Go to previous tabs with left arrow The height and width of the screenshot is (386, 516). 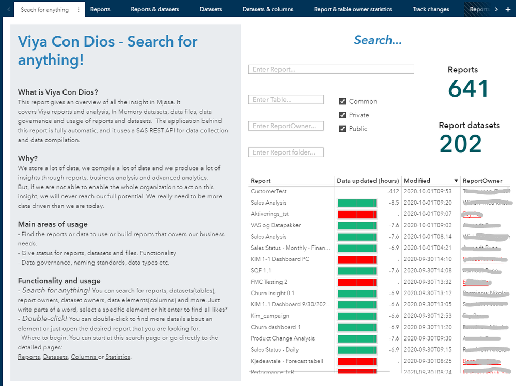tap(9, 9)
